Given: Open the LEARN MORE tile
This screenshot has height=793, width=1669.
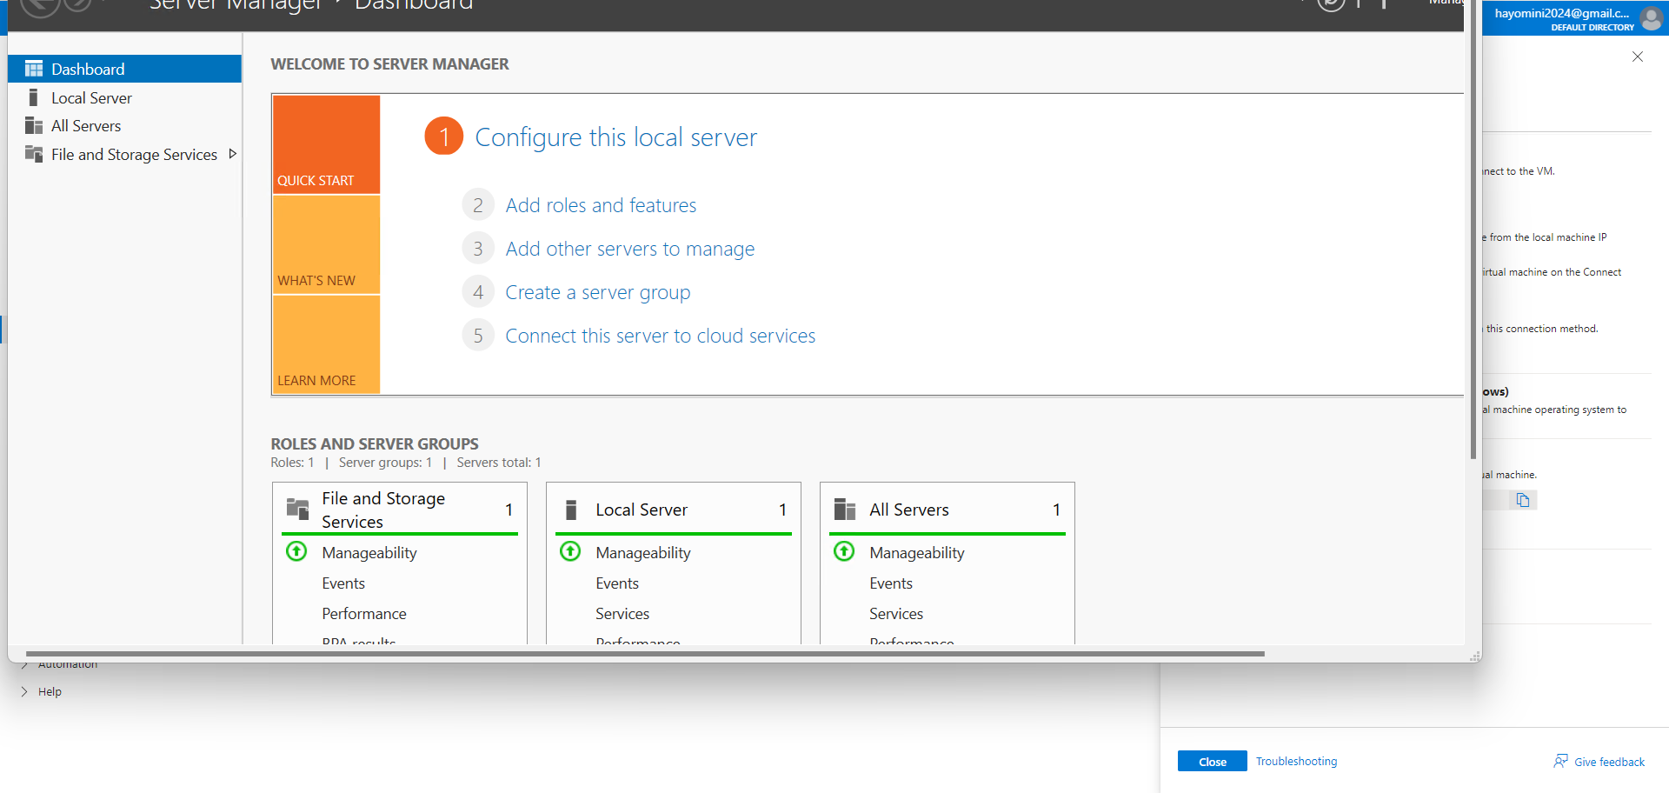Looking at the screenshot, I should 326,344.
